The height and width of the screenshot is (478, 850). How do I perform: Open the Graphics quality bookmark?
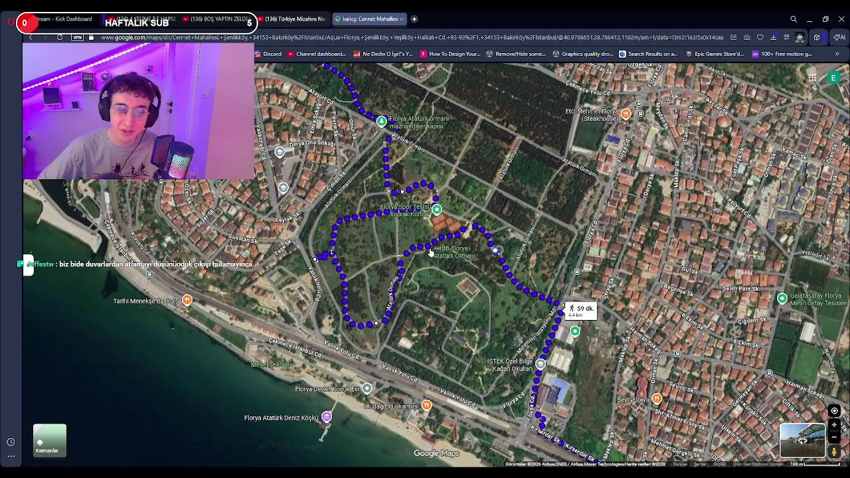pyautogui.click(x=583, y=54)
